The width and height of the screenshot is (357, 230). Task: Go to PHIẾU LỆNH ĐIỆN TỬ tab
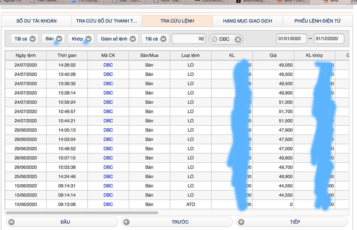point(318,21)
